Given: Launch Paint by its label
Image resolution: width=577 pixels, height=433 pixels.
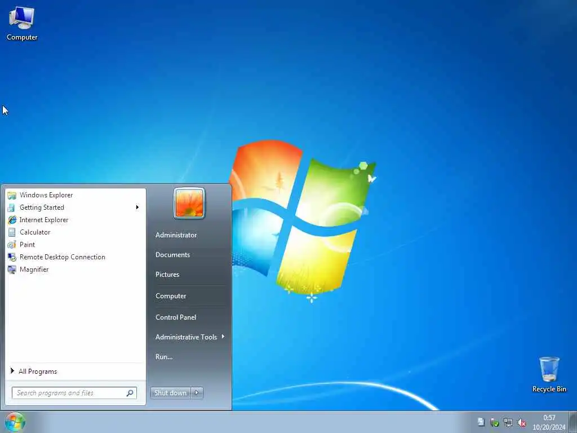Looking at the screenshot, I should [x=27, y=245].
